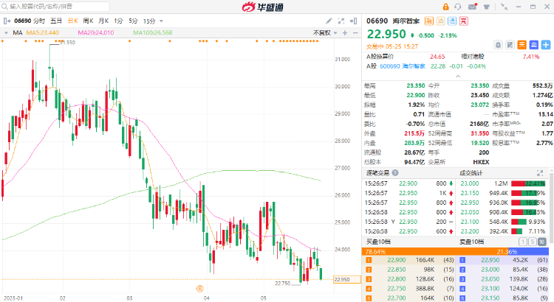Switch order book to 5 levels
Image resolution: width=554 pixels, height=302 pixels.
(532, 242)
